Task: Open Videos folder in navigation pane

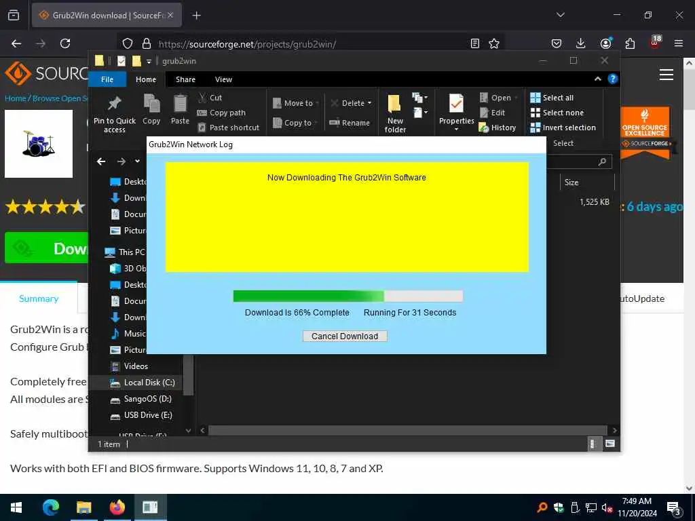Action: coord(129,366)
